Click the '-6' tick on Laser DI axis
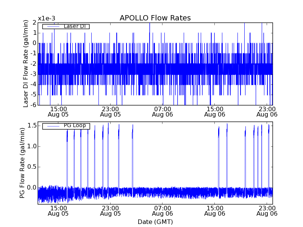 (x=33, y=105)
